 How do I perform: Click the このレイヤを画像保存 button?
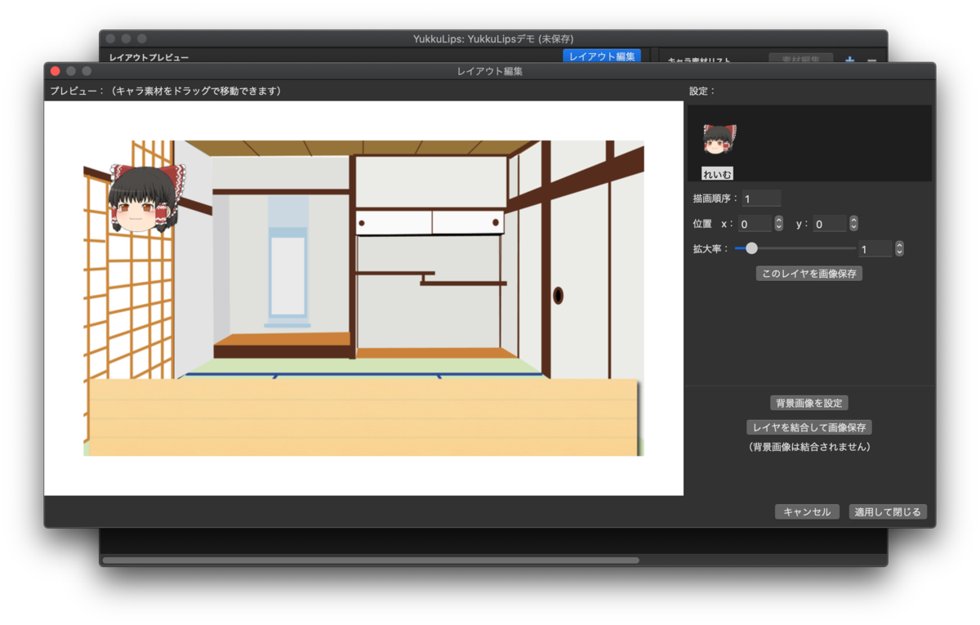point(809,274)
